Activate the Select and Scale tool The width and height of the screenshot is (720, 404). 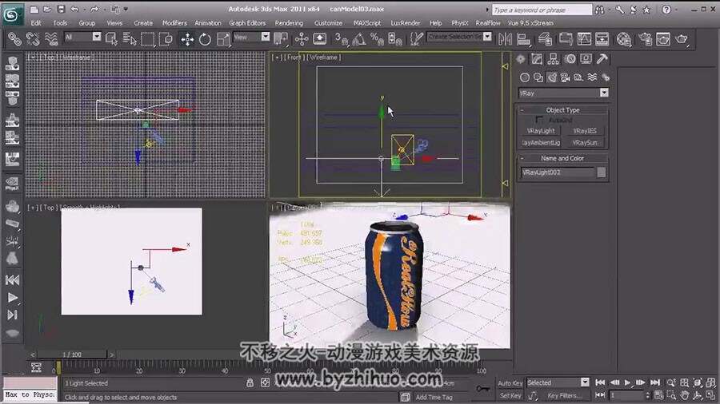coord(223,39)
